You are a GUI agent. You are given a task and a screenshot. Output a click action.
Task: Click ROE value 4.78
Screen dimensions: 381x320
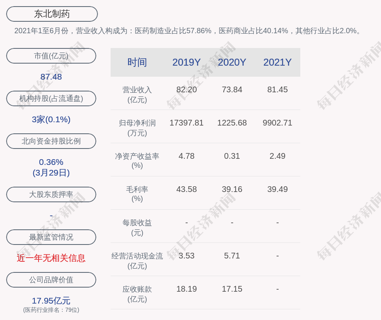pyautogui.click(x=186, y=156)
